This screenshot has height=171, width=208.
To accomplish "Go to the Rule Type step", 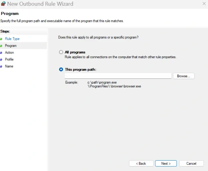I will point(12,39).
